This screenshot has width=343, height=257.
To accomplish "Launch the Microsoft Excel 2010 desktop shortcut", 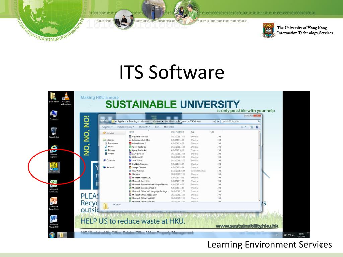I will click(54, 186).
